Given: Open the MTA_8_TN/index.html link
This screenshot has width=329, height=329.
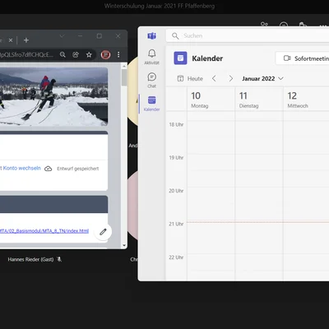Looking at the screenshot, I should pyautogui.click(x=44, y=231).
